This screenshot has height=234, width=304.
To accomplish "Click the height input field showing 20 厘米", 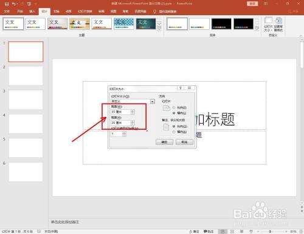I will coord(121,122).
